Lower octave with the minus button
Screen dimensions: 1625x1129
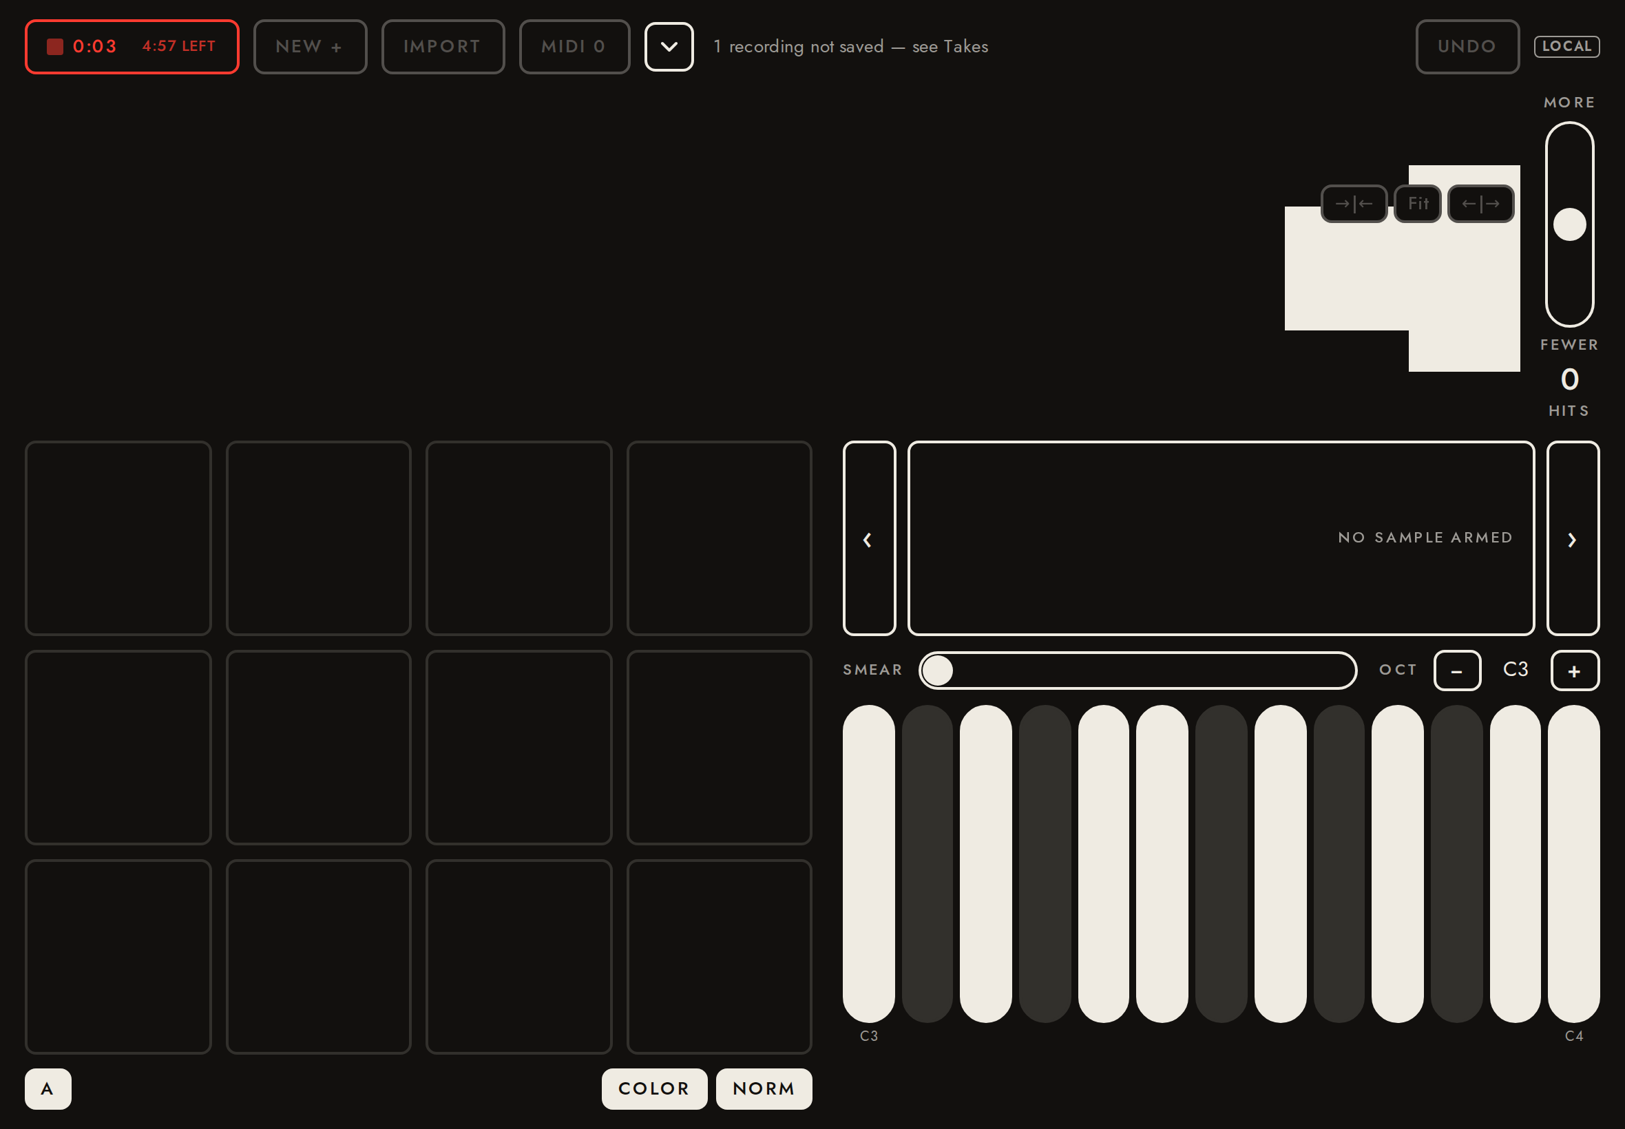point(1457,671)
